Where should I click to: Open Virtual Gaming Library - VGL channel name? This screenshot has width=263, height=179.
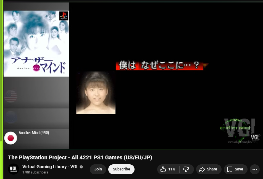(x=50, y=167)
